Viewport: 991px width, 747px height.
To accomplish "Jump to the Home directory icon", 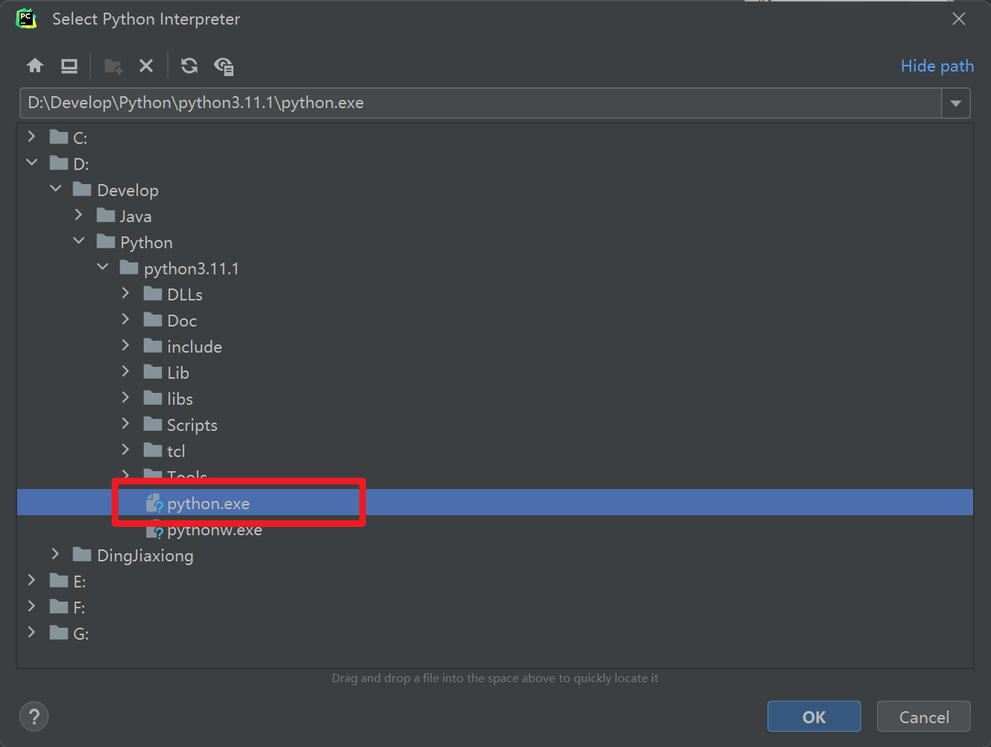I will (x=34, y=66).
